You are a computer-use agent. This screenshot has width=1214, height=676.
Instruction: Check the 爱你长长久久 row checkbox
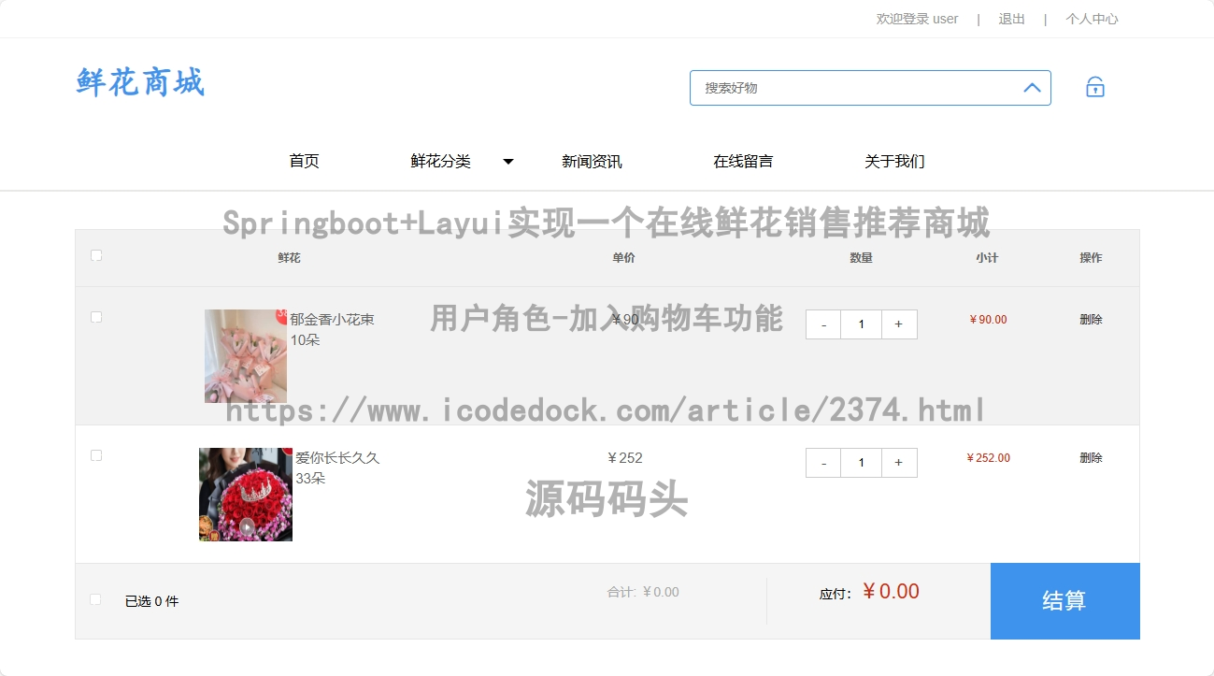[96, 455]
